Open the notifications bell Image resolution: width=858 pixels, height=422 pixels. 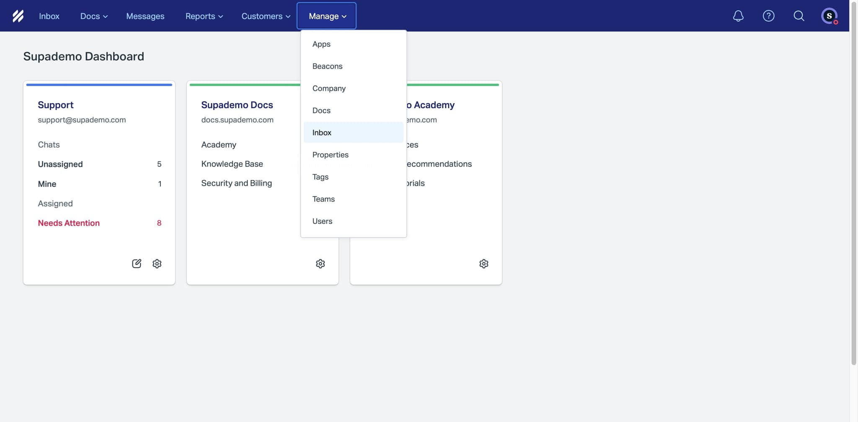(738, 15)
